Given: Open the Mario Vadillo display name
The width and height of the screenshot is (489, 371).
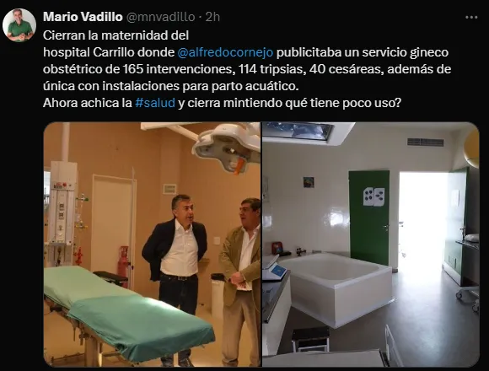Looking at the screenshot, I should coord(83,17).
